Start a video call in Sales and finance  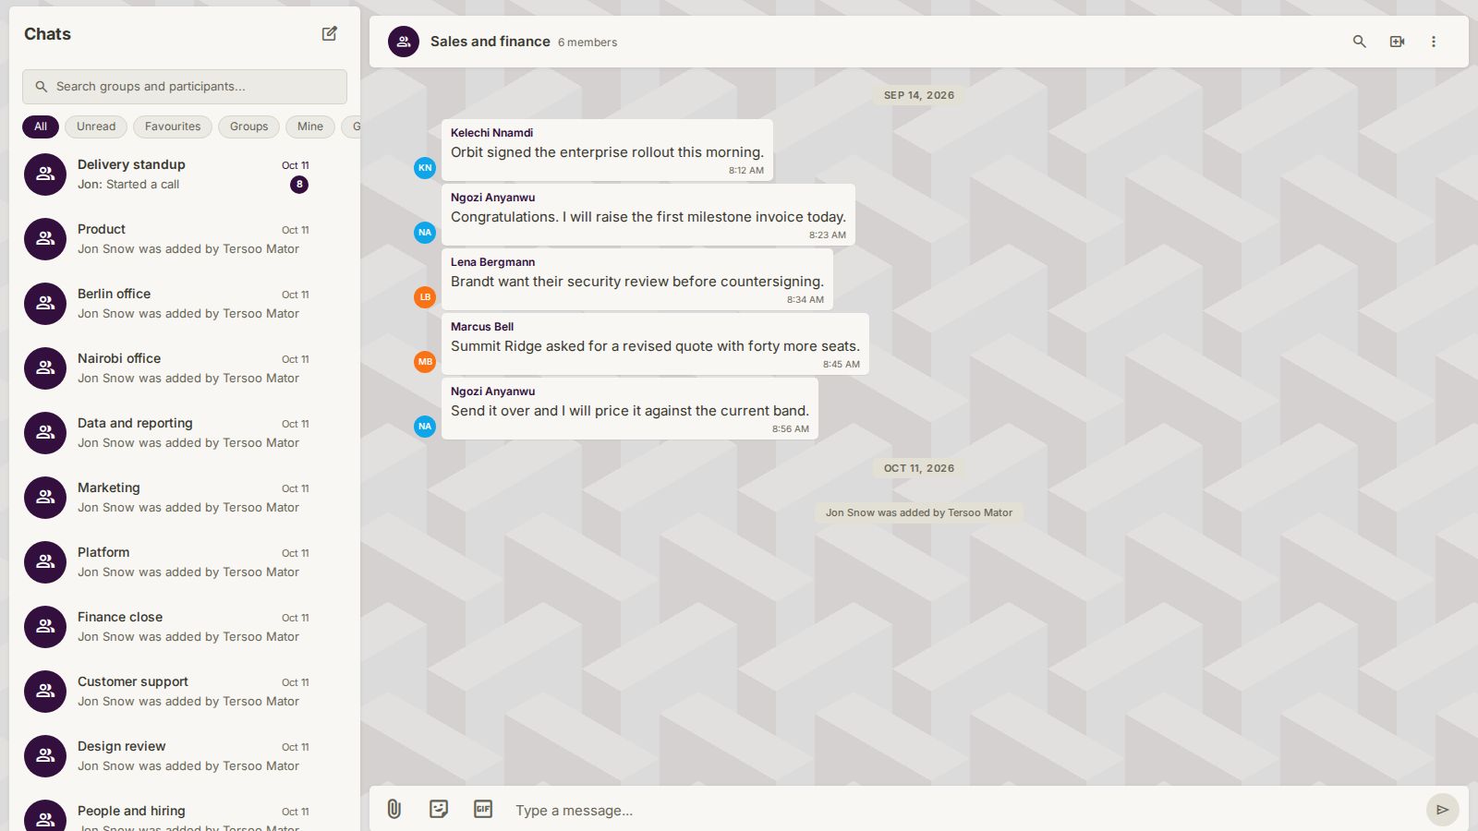click(x=1397, y=42)
